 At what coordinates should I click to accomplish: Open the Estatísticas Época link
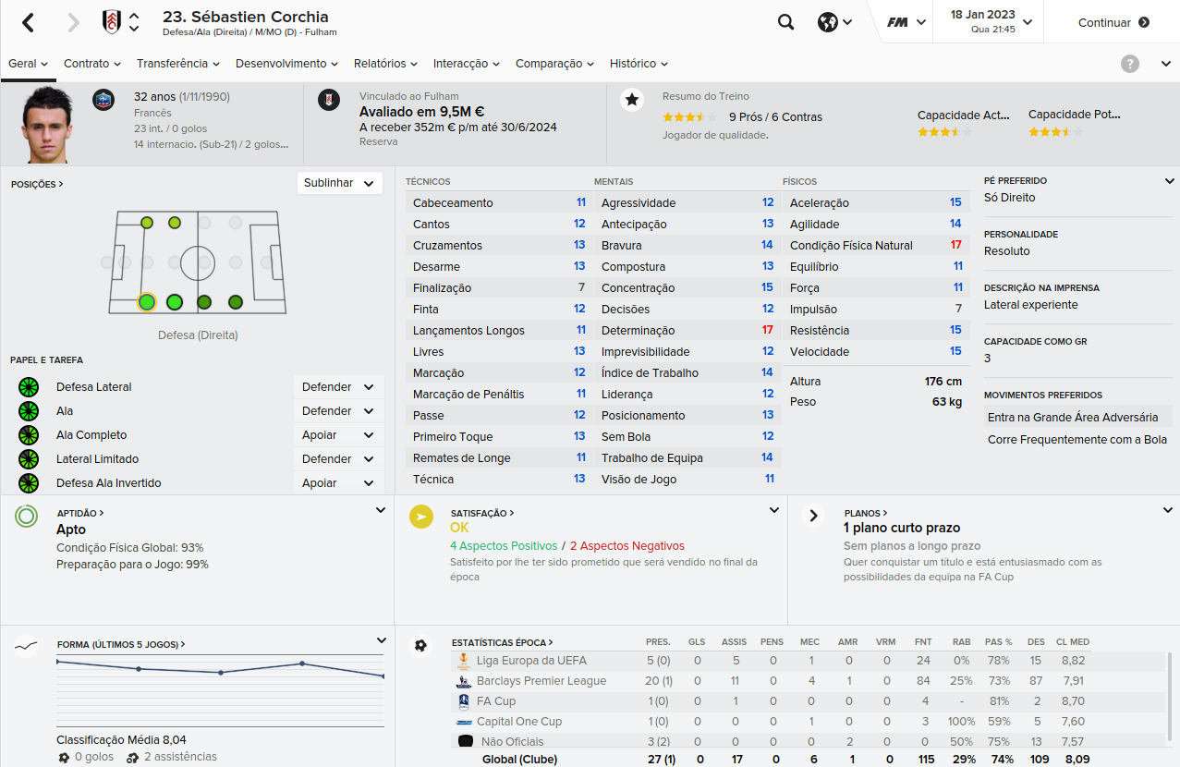pyautogui.click(x=502, y=642)
